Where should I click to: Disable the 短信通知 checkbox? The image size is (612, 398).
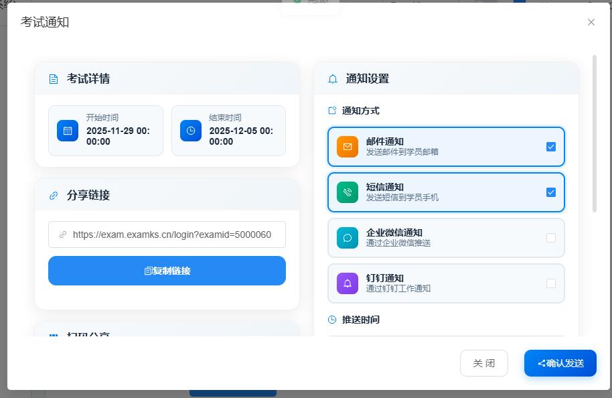551,192
